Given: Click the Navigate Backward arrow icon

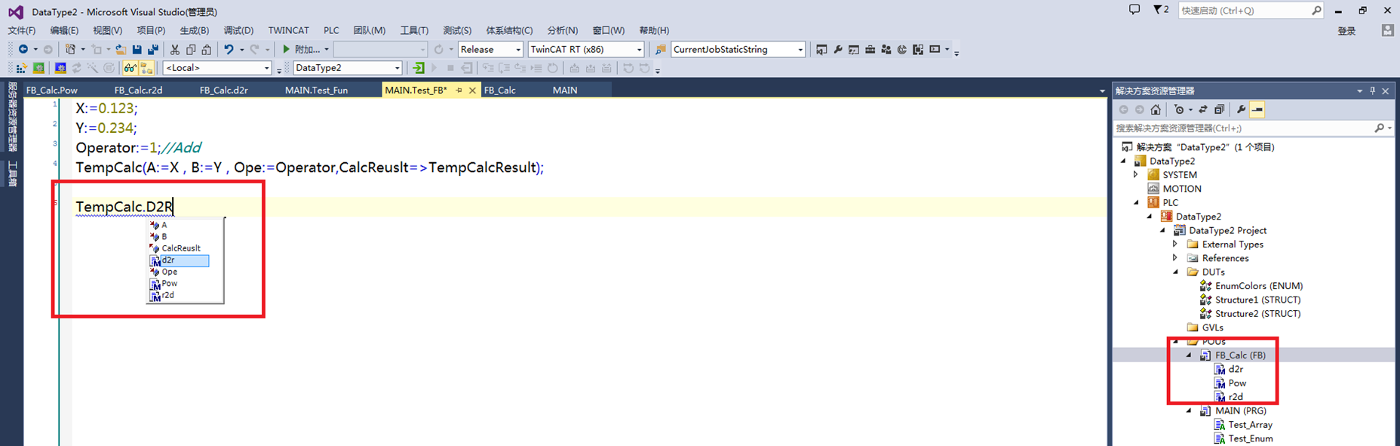Looking at the screenshot, I should click(23, 49).
